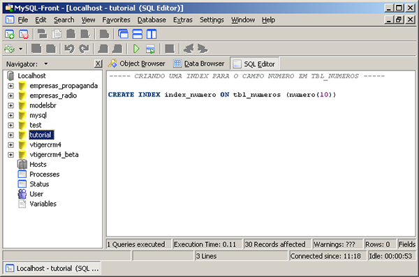Open the User item in Navigator

pos(36,194)
